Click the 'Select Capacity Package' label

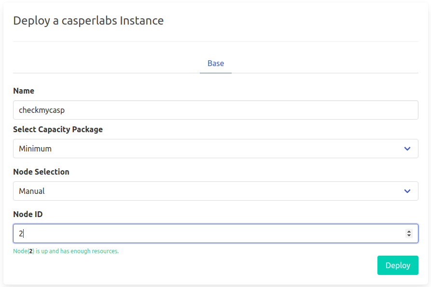click(x=58, y=129)
